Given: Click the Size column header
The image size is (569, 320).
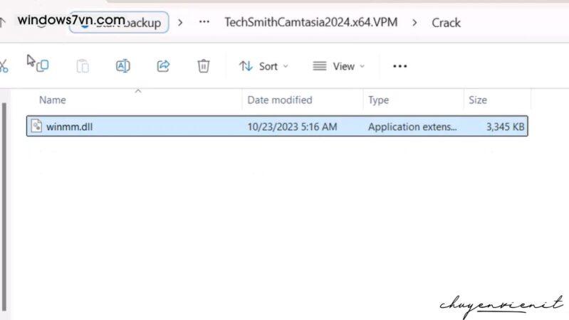Looking at the screenshot, I should pyautogui.click(x=477, y=100).
